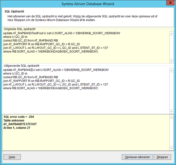Click the Stoppen button
This screenshot has height=165, width=176.
pyautogui.click(x=162, y=157)
